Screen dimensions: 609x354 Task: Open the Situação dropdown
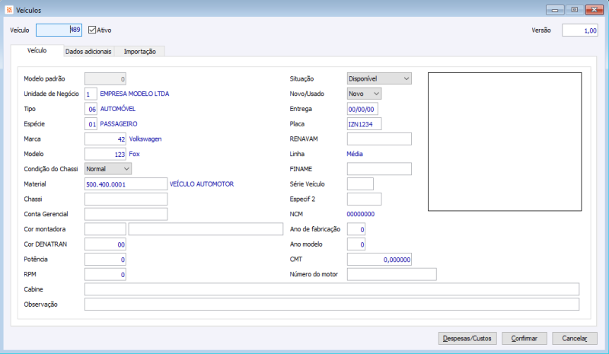point(379,78)
